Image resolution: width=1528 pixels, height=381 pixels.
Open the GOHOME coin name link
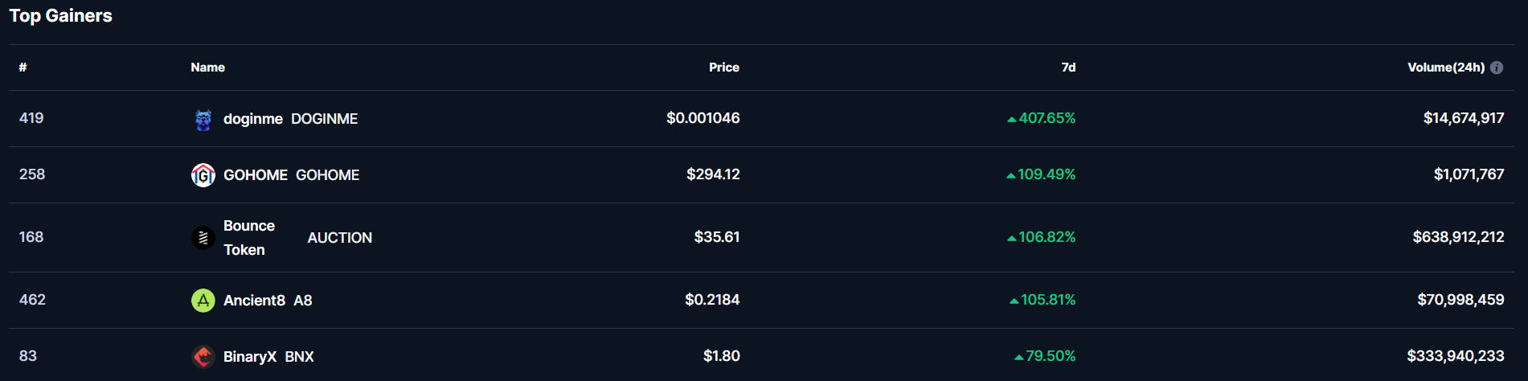coord(255,175)
